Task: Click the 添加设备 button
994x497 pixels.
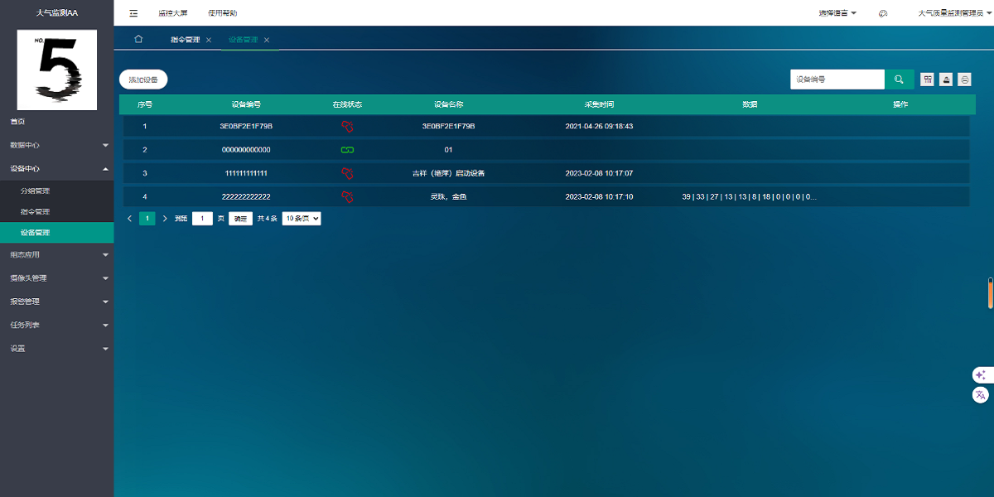Action: [x=143, y=80]
